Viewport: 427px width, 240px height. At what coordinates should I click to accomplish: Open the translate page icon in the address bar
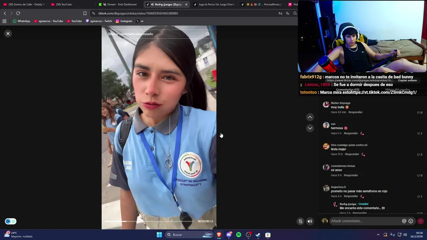tap(288, 13)
